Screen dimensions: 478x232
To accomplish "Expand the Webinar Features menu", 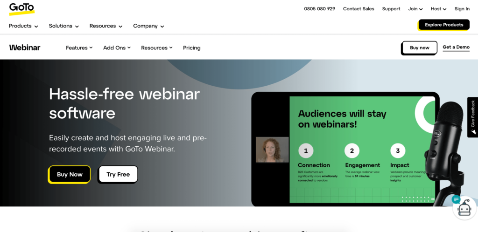I will click(79, 48).
